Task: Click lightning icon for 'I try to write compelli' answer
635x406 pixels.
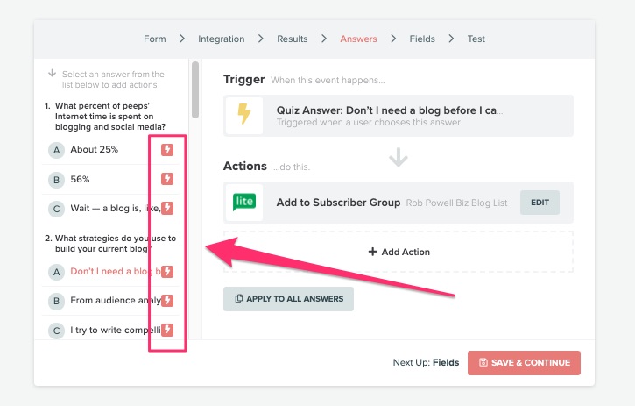Action: pos(167,330)
